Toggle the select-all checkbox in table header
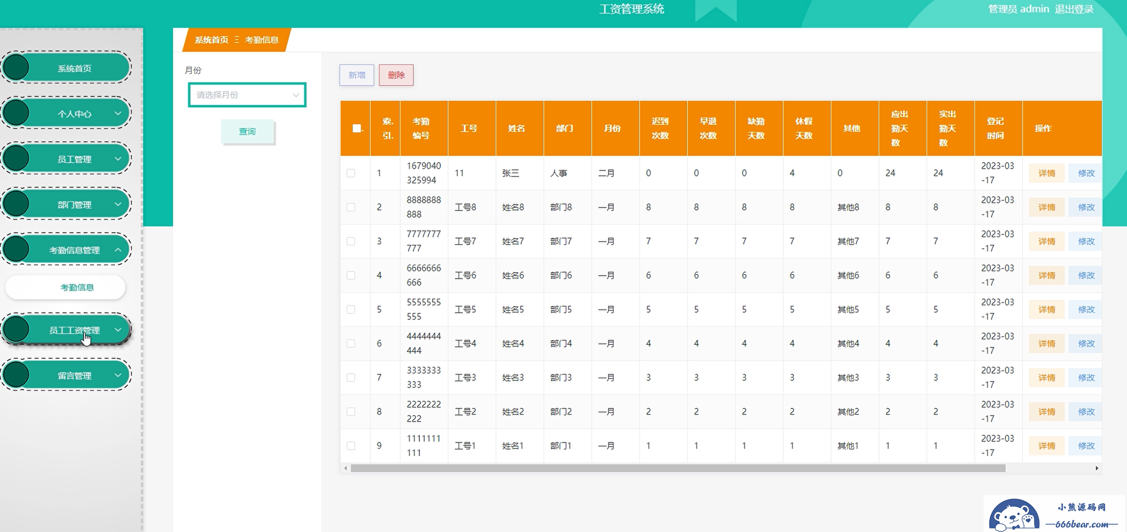Viewport: 1127px width, 532px height. click(x=357, y=128)
